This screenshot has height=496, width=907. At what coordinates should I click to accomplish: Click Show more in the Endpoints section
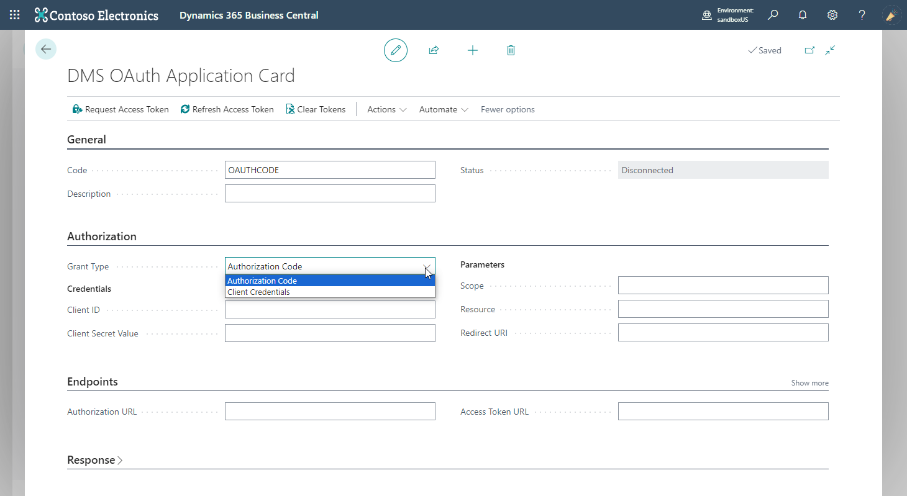point(809,383)
